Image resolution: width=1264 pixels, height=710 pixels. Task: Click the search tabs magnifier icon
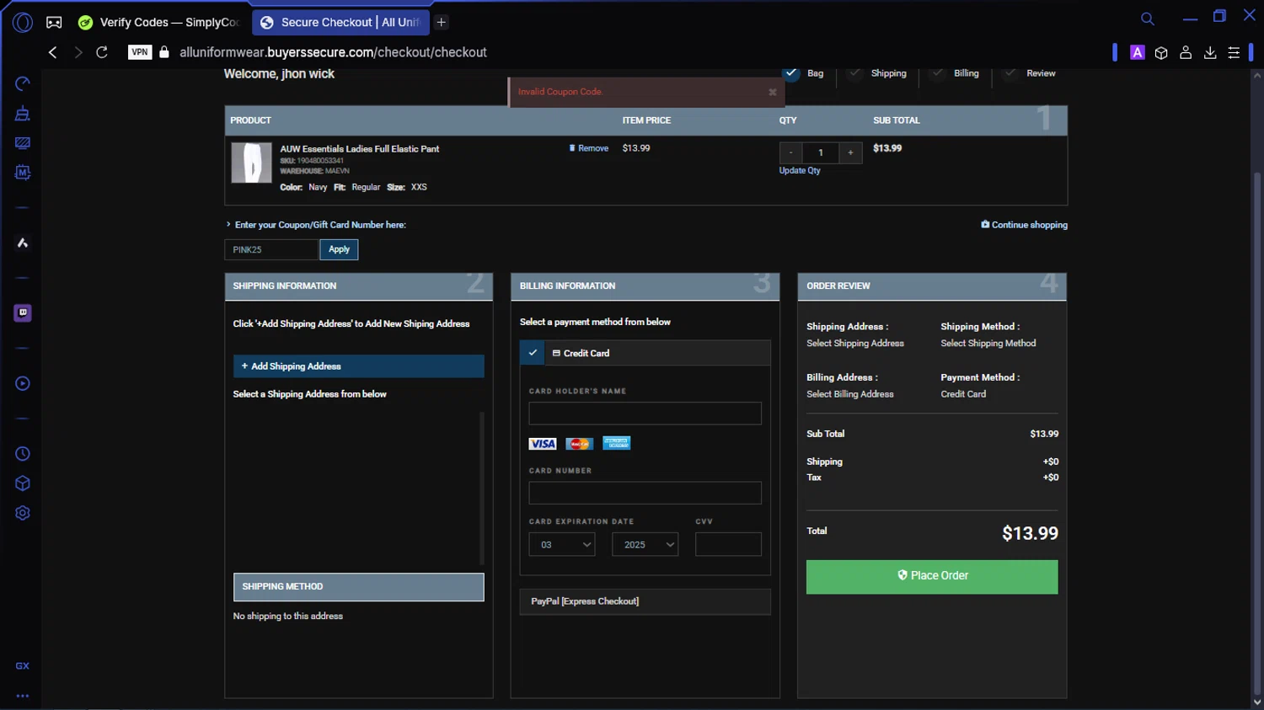point(1148,19)
